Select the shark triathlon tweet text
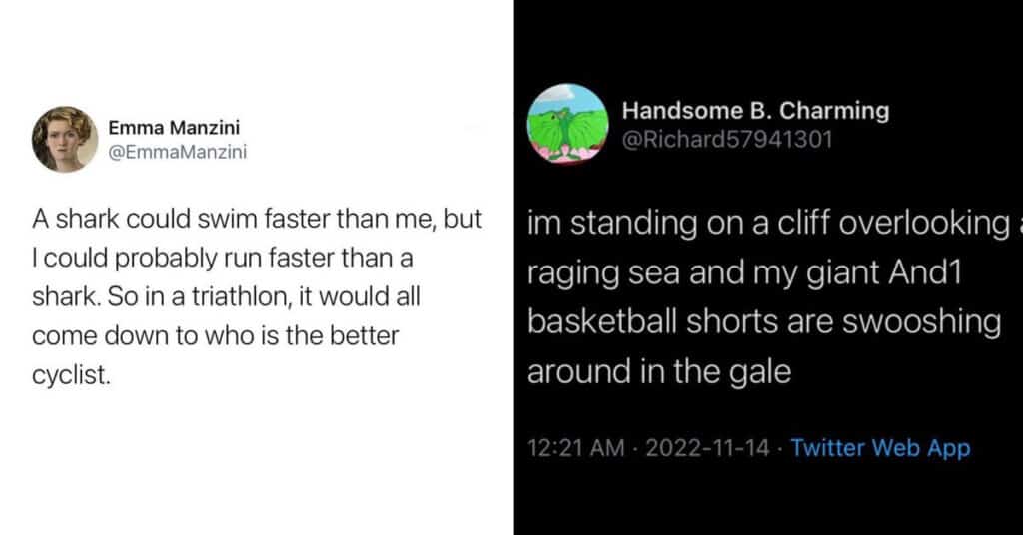 coord(257,296)
